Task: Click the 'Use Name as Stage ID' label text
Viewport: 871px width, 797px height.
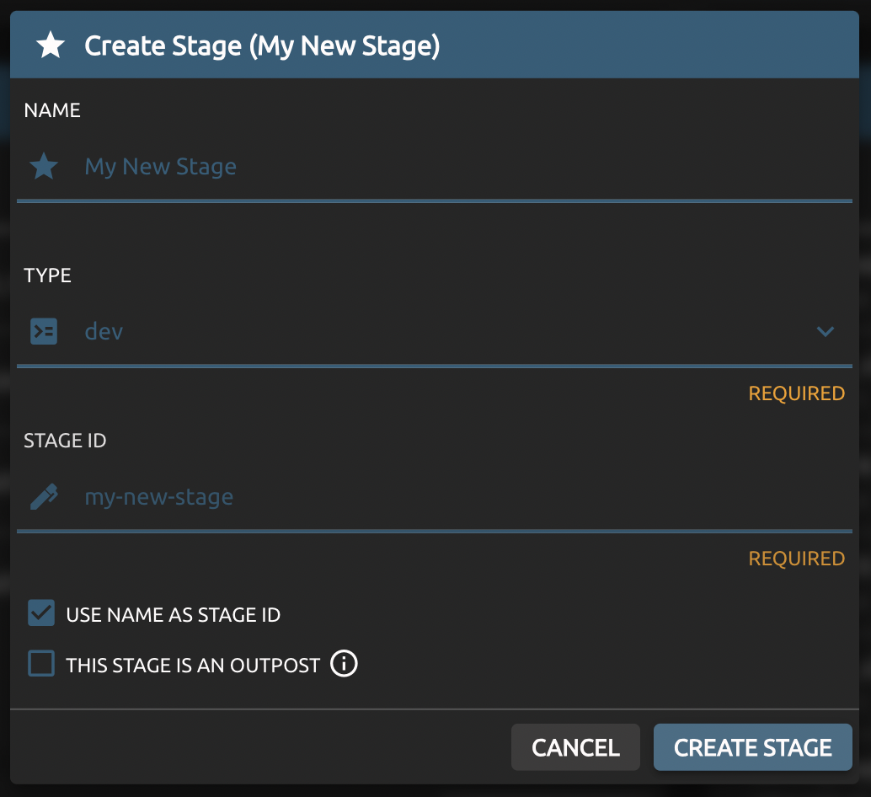Action: pyautogui.click(x=173, y=615)
